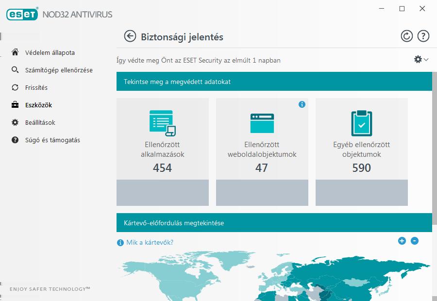Maximize the ESET window
The width and height of the screenshot is (437, 301).
coord(402,9)
